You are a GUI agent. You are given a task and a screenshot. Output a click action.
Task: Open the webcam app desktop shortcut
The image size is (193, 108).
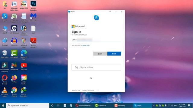[14, 29]
